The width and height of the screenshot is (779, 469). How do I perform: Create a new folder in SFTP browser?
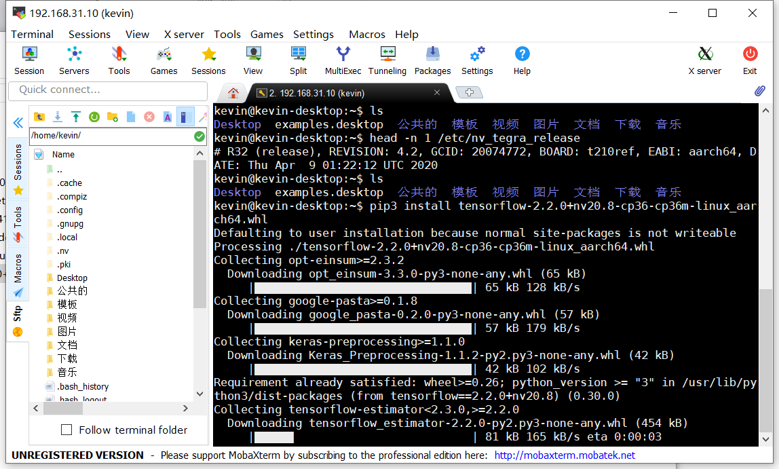113,117
